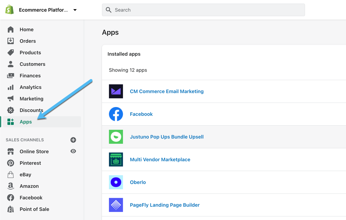
Task: Open Discounts in the sidebar
Action: (x=31, y=110)
